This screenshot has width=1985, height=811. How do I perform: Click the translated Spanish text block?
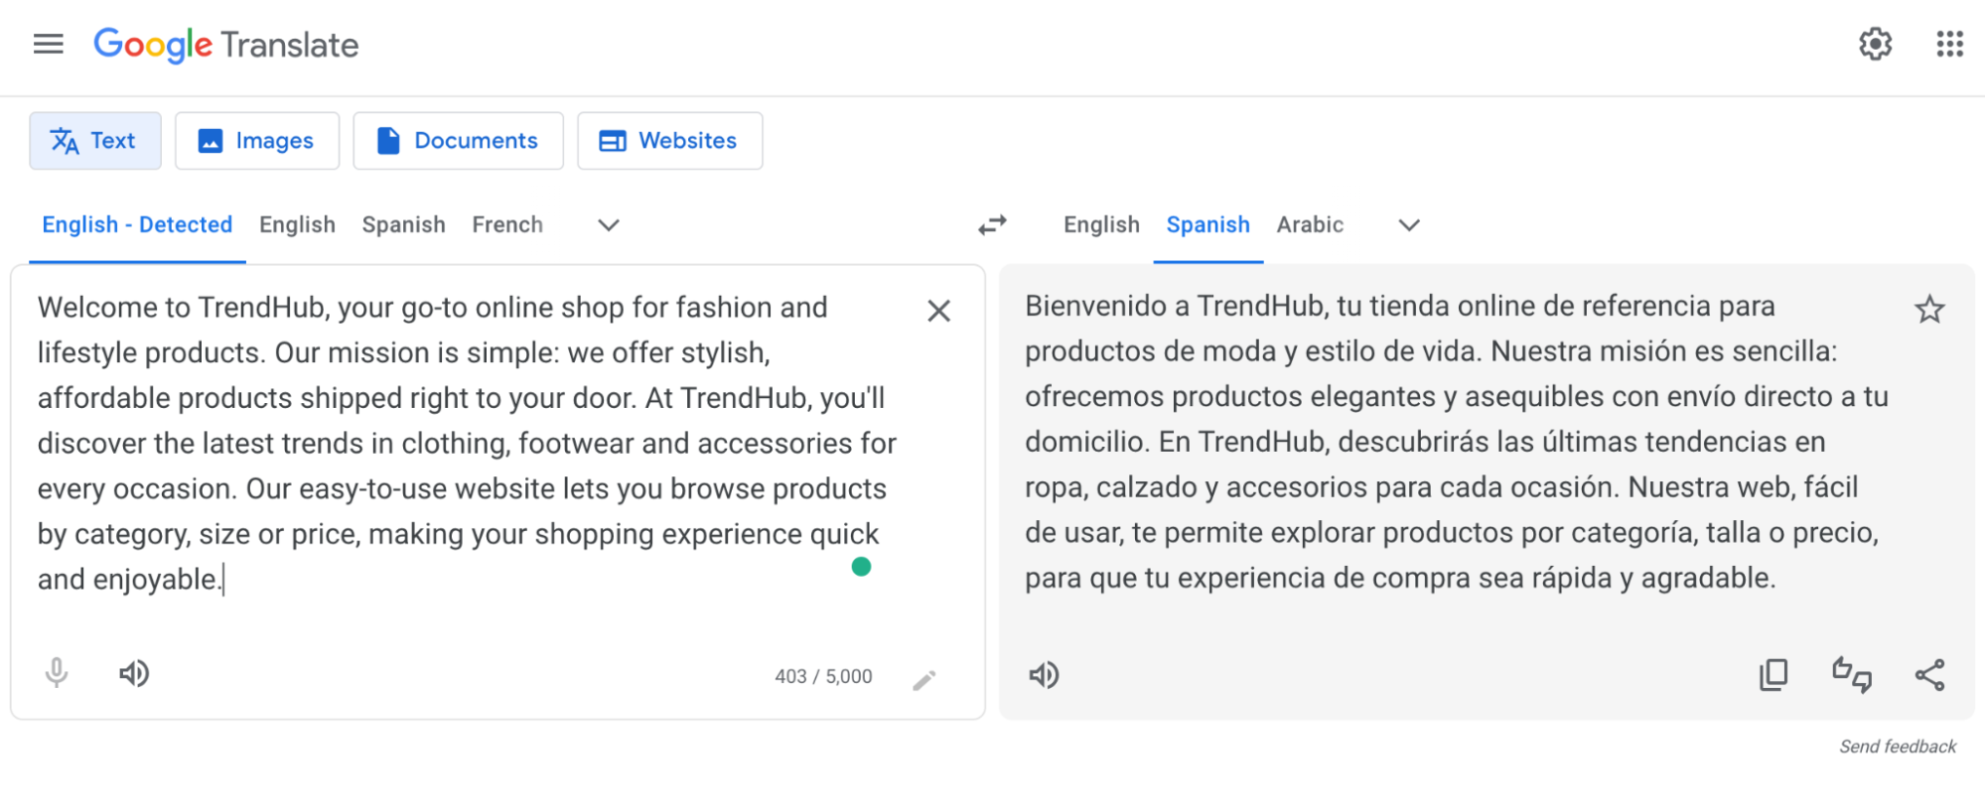1457,442
